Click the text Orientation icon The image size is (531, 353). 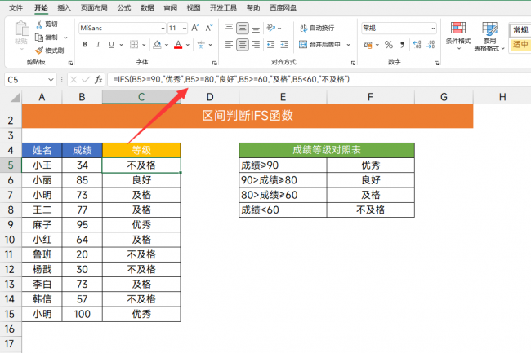pos(271,28)
